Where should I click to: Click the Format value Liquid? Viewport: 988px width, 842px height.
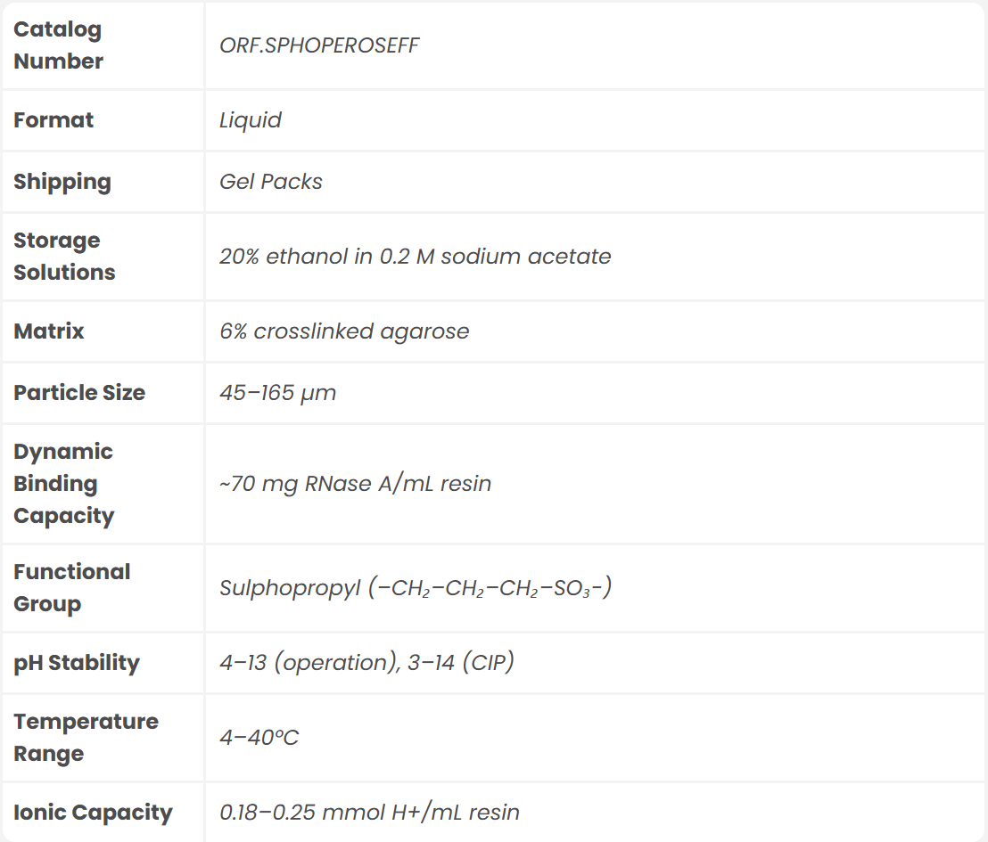click(x=251, y=120)
